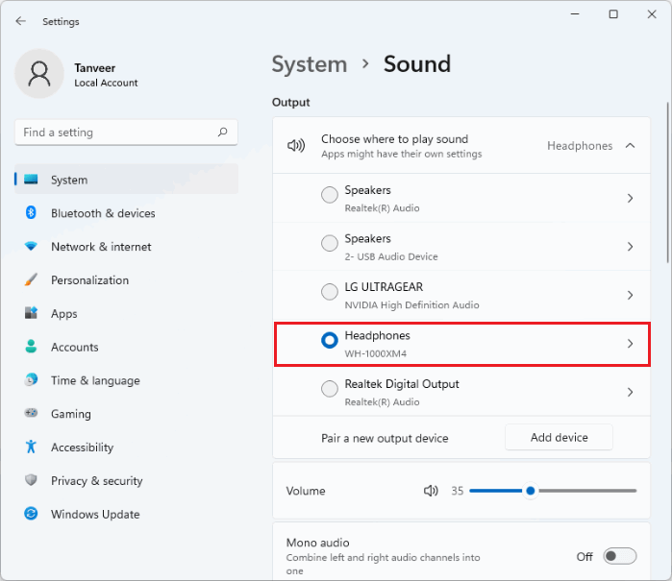Open Time & language settings

click(x=127, y=379)
